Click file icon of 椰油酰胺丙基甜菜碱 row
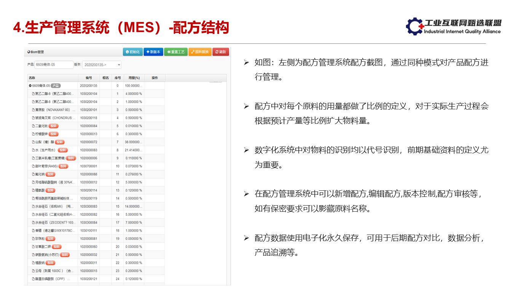This screenshot has width=514, height=289. pos(34,198)
